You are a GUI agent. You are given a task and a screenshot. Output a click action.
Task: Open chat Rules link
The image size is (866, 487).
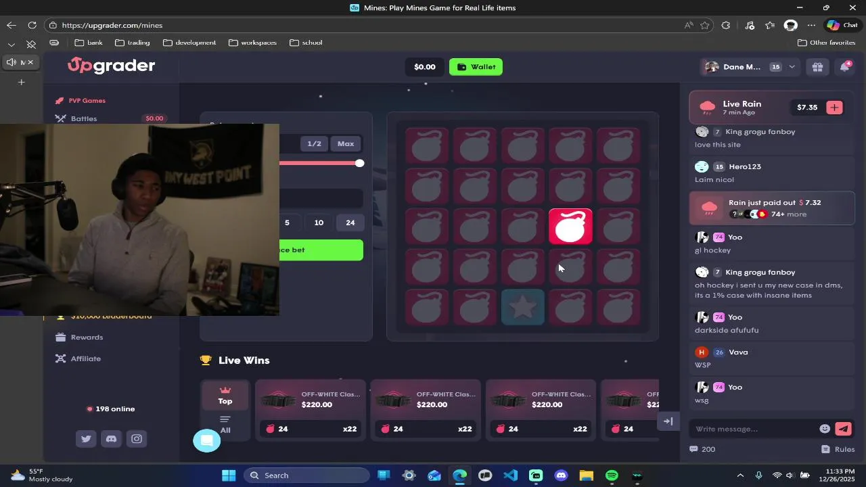[x=838, y=449]
